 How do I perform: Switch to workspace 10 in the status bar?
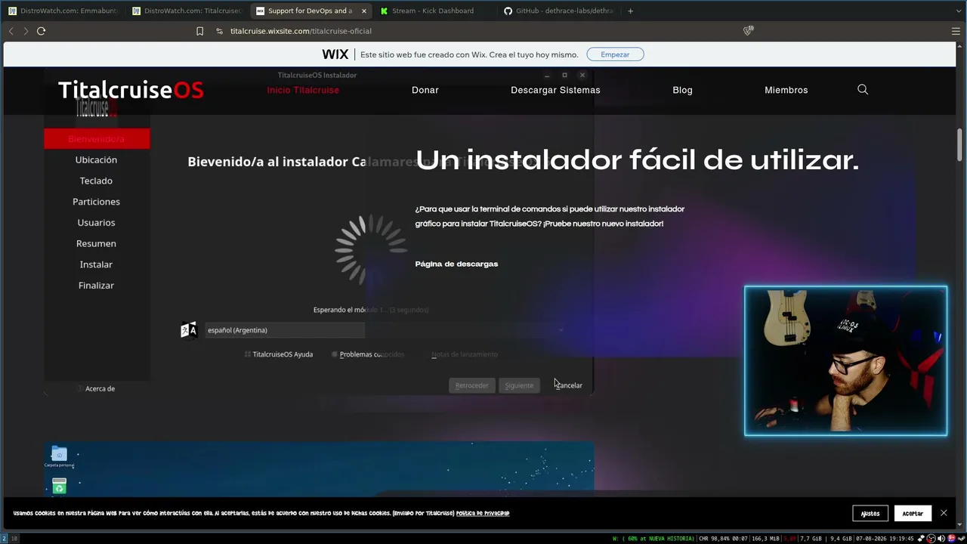[14, 539]
